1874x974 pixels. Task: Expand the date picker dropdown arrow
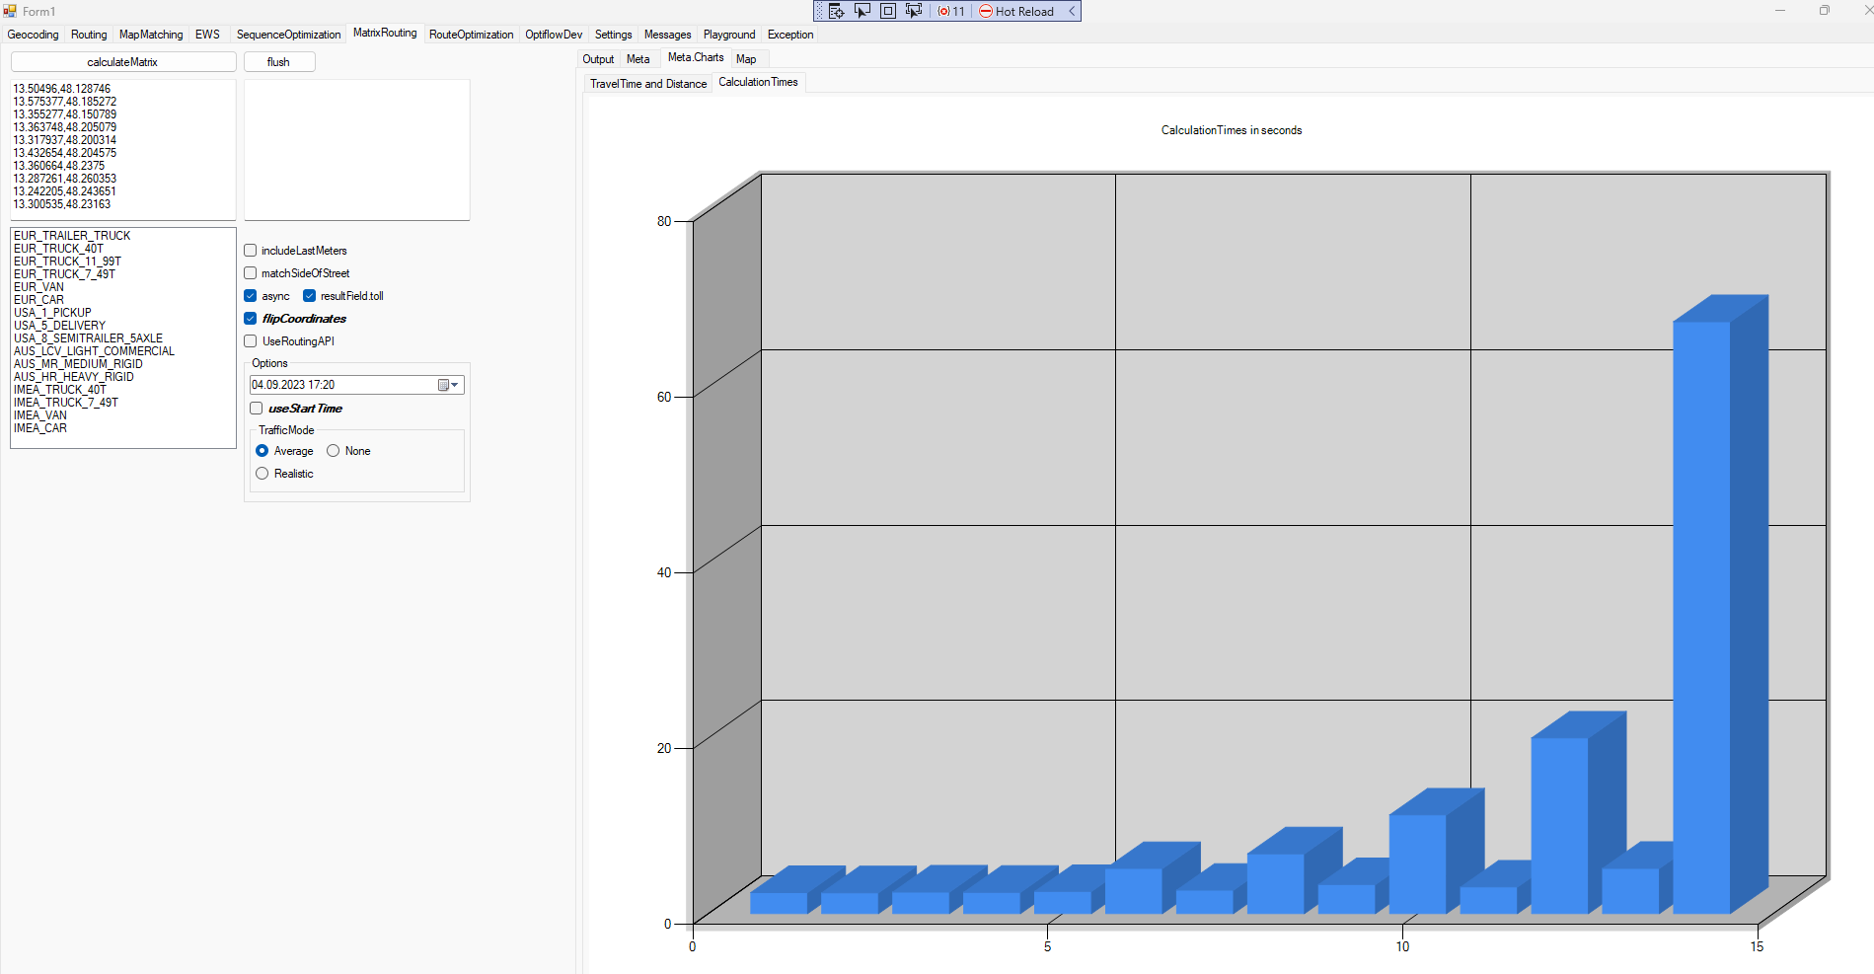click(455, 385)
